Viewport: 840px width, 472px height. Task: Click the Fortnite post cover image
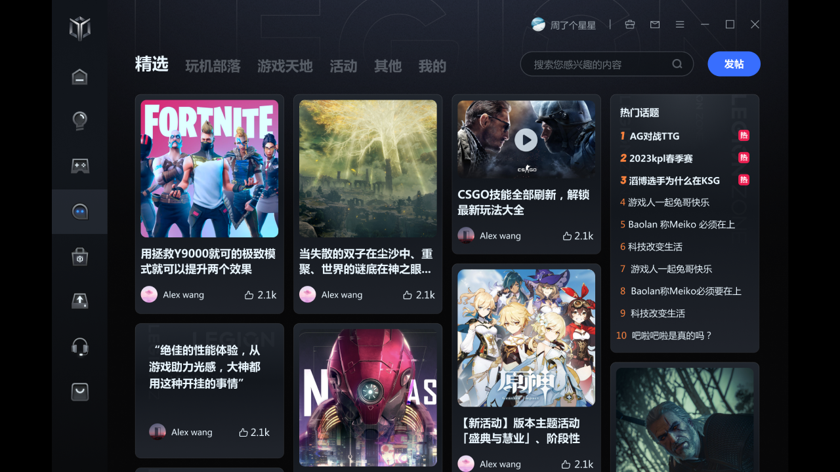point(209,168)
